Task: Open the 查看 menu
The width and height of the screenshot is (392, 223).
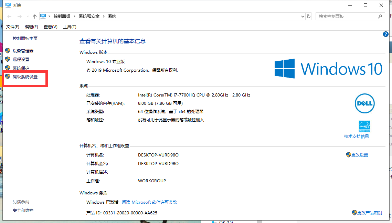Action: pos(50,27)
